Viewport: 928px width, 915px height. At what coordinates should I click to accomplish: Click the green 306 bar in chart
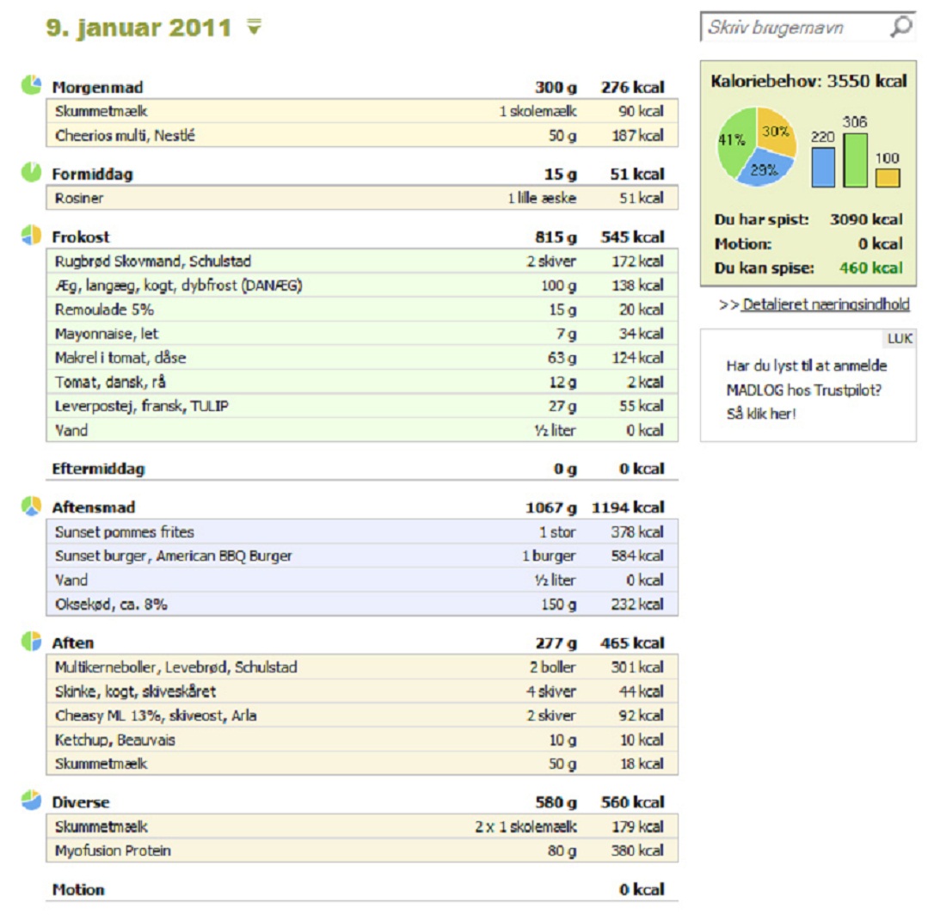click(855, 160)
